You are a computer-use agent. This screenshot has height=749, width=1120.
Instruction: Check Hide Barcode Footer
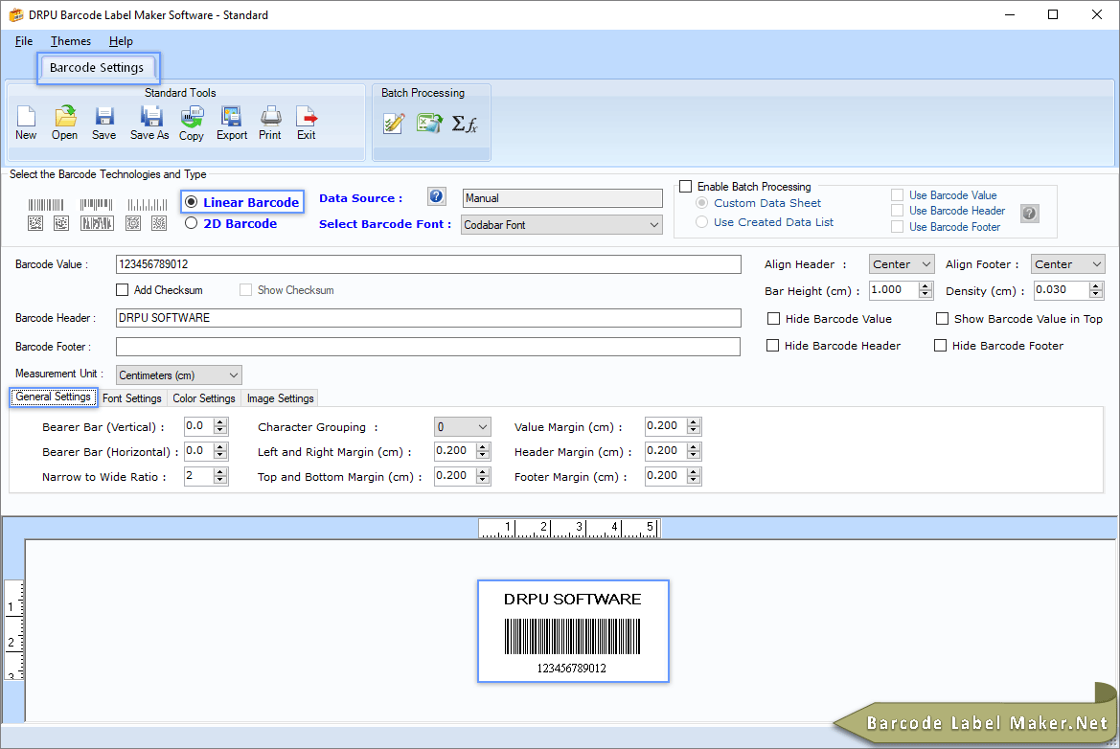point(941,346)
